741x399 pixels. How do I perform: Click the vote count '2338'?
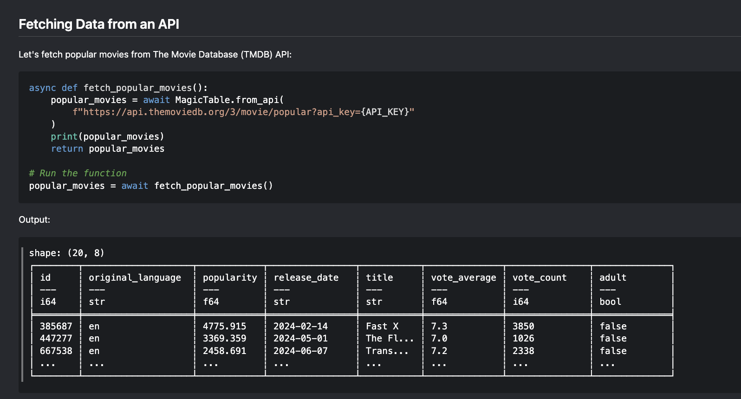pyautogui.click(x=523, y=351)
